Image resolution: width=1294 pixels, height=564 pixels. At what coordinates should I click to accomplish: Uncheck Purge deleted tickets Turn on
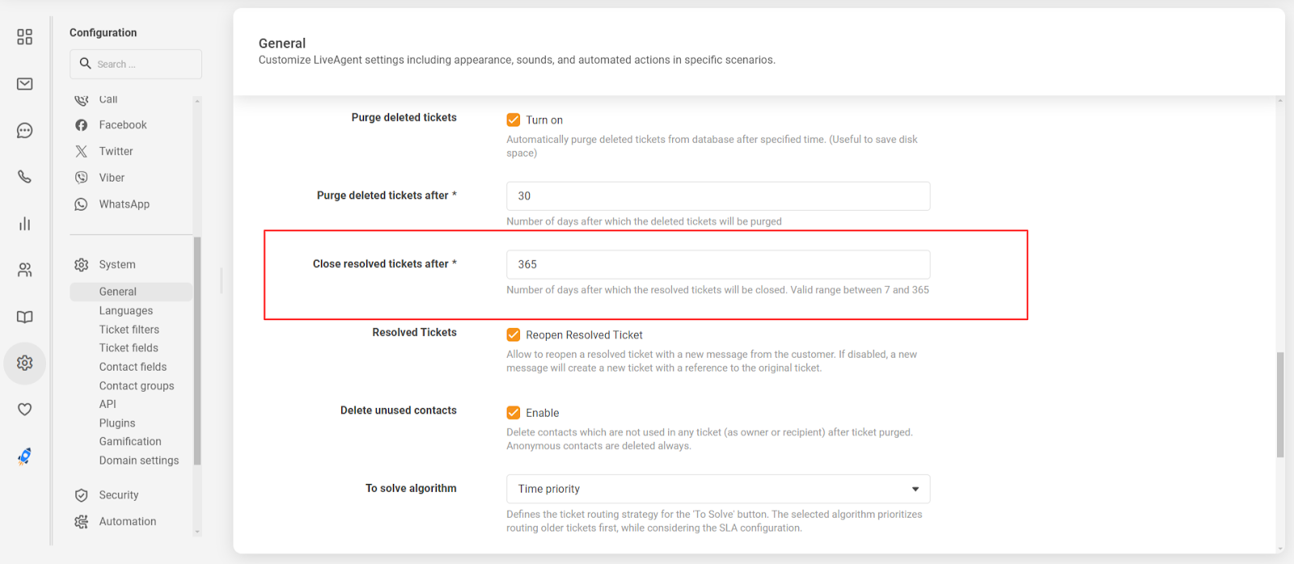514,120
